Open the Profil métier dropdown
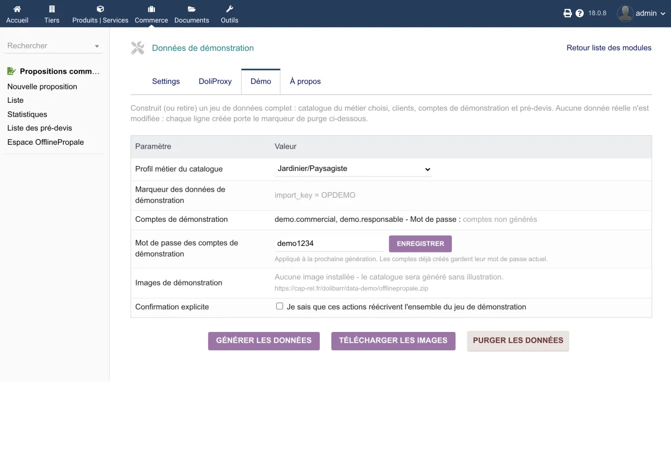This screenshot has height=451, width=671. pyautogui.click(x=353, y=169)
